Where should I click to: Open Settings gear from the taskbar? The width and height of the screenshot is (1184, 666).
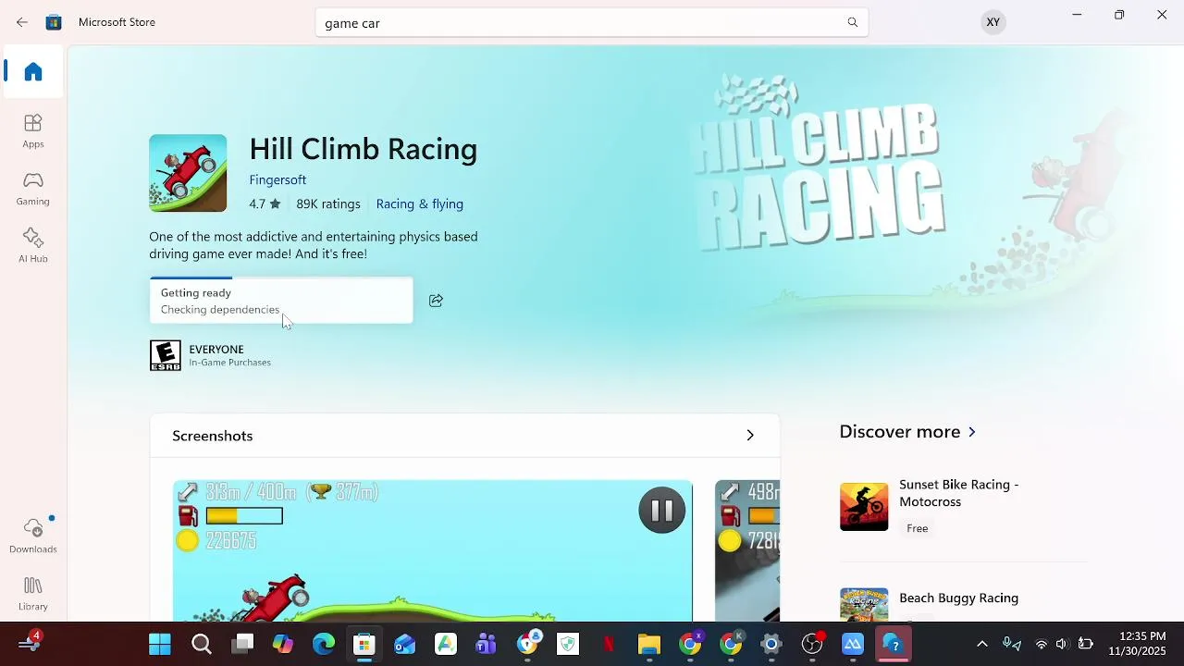tap(771, 644)
